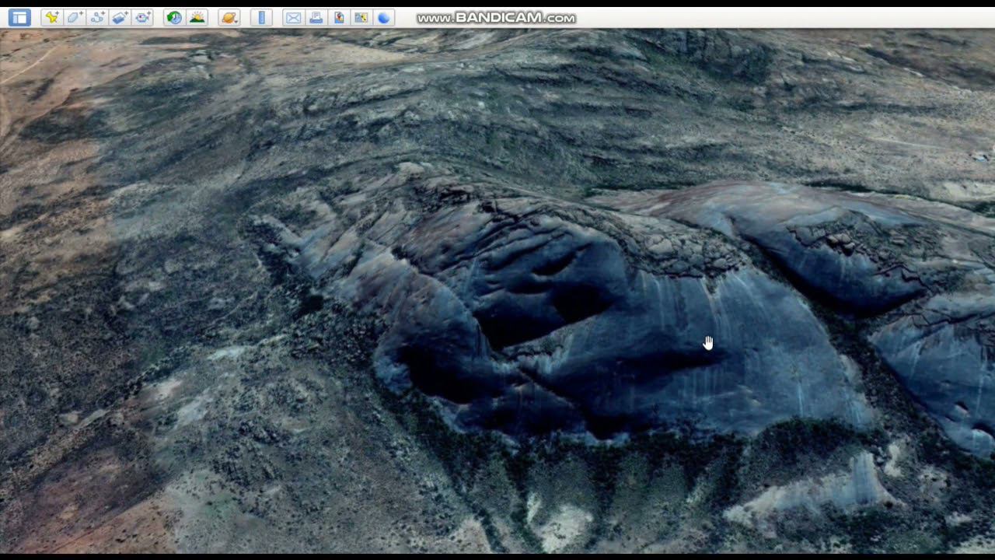The width and height of the screenshot is (995, 560).
Task: Email the current view
Action: pyautogui.click(x=293, y=17)
